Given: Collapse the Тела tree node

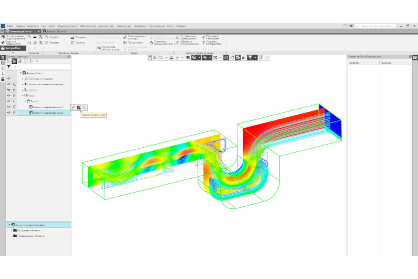Looking at the screenshot, I should (x=22, y=96).
